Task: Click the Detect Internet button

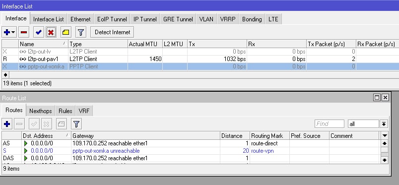Action: (x=112, y=32)
